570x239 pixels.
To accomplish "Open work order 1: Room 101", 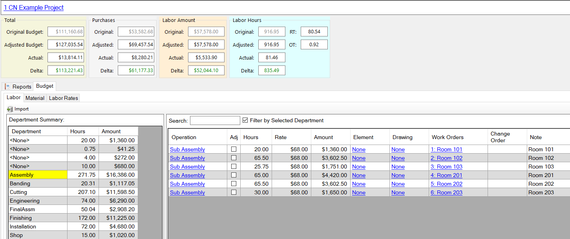I will click(446, 149).
